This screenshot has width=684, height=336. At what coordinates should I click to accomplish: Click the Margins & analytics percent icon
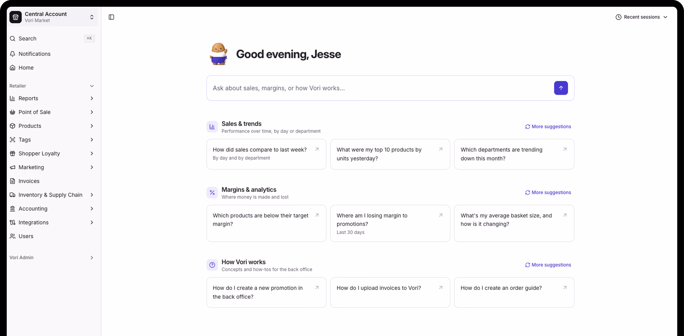pos(212,192)
